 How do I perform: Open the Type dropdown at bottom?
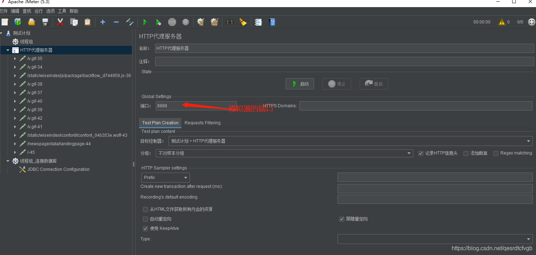[x=435, y=239]
